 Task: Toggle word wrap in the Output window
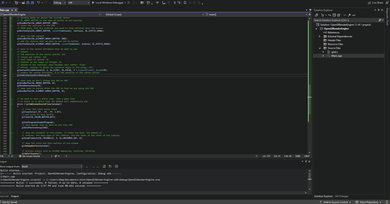click(110, 166)
